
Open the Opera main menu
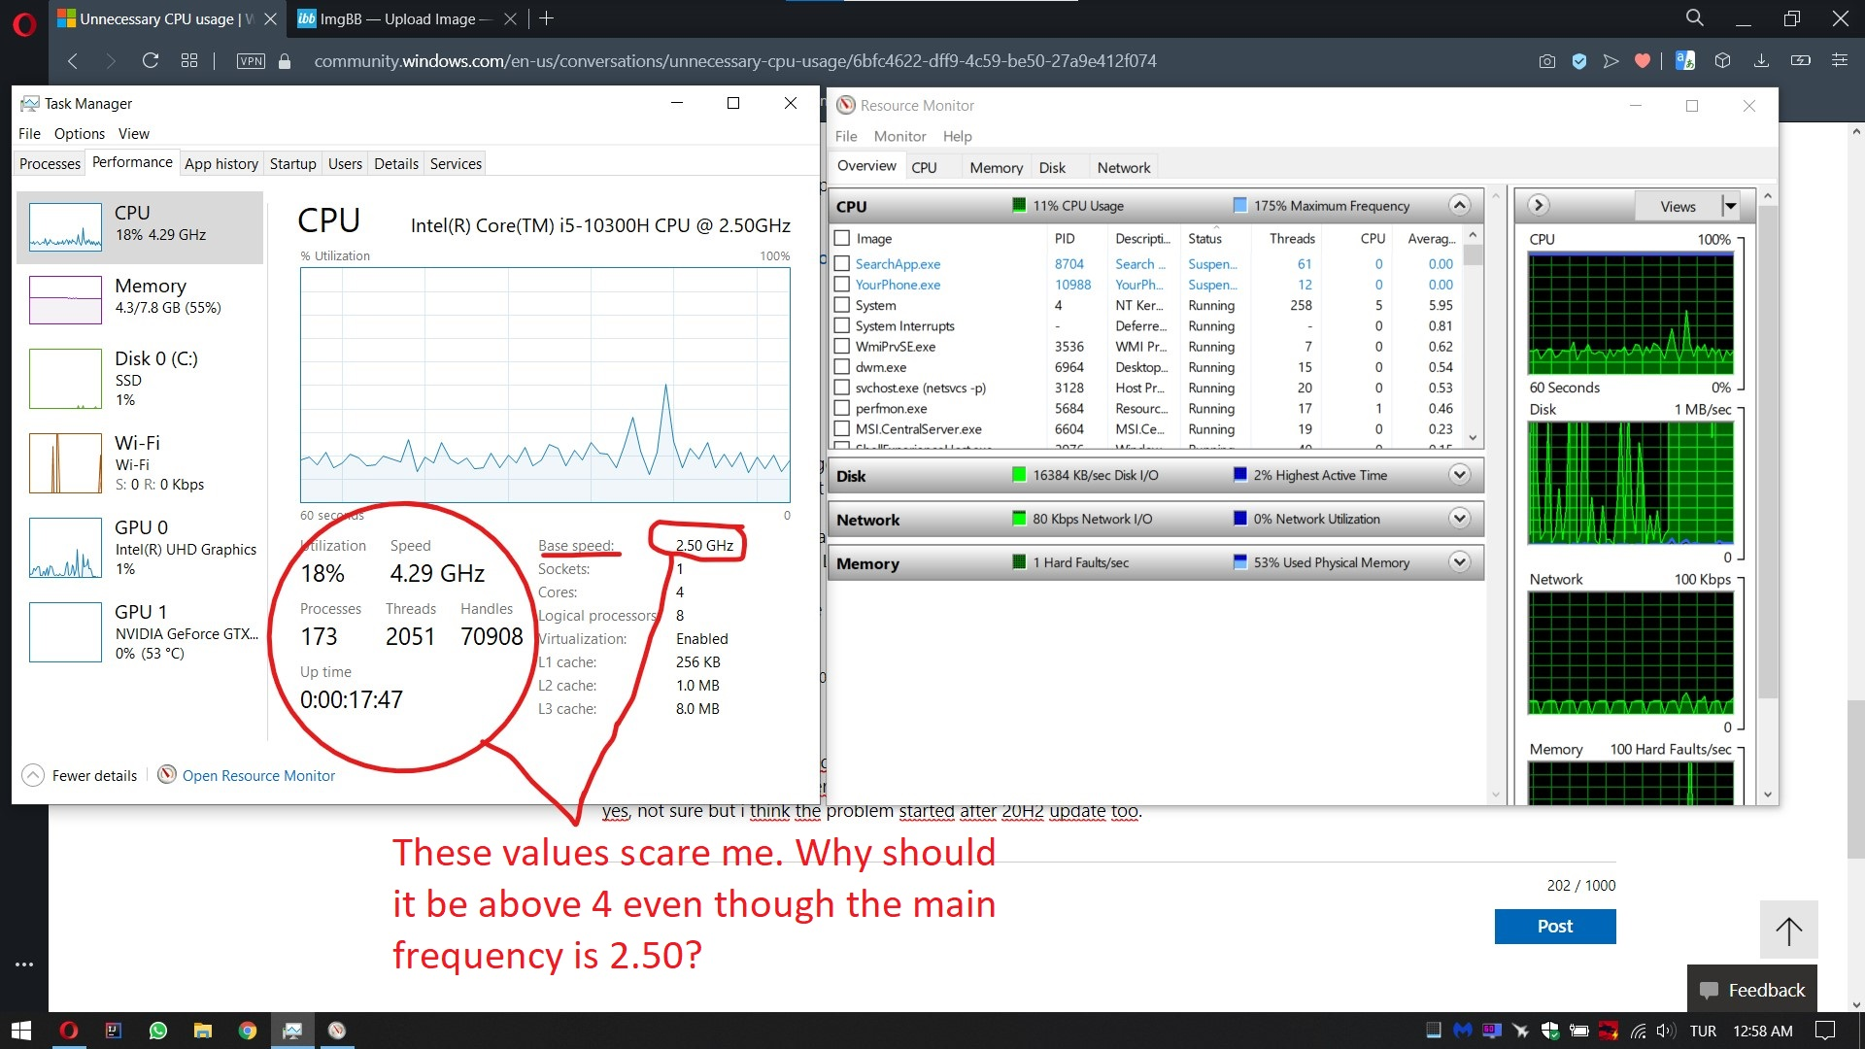tap(24, 23)
